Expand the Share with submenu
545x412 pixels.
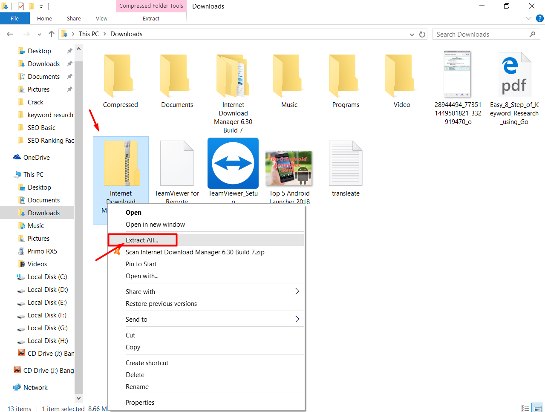(206, 292)
